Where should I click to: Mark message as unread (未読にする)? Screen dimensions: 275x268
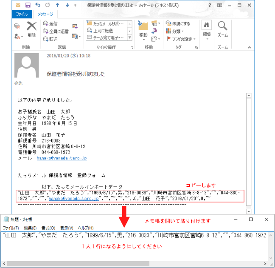point(178,24)
